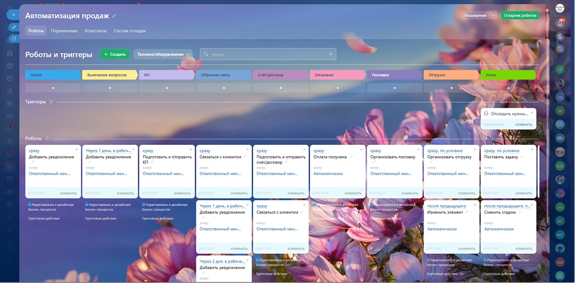Image resolution: width=575 pixels, height=283 pixels.
Task: Add a robot under the Новая stage
Action: (x=53, y=88)
